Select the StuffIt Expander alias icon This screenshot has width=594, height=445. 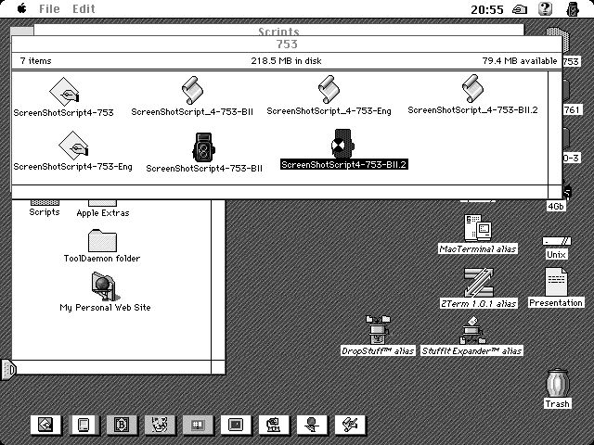(x=471, y=329)
